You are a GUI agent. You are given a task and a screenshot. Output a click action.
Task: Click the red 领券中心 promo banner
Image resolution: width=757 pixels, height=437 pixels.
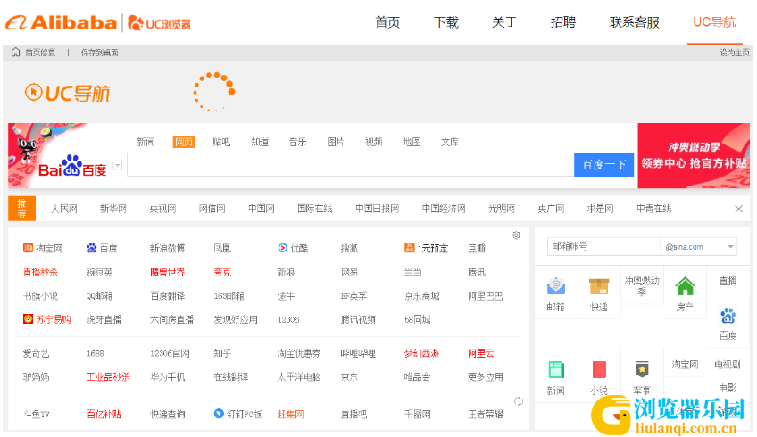pos(694,155)
